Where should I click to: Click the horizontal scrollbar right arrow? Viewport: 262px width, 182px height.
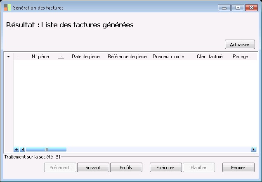(254, 149)
